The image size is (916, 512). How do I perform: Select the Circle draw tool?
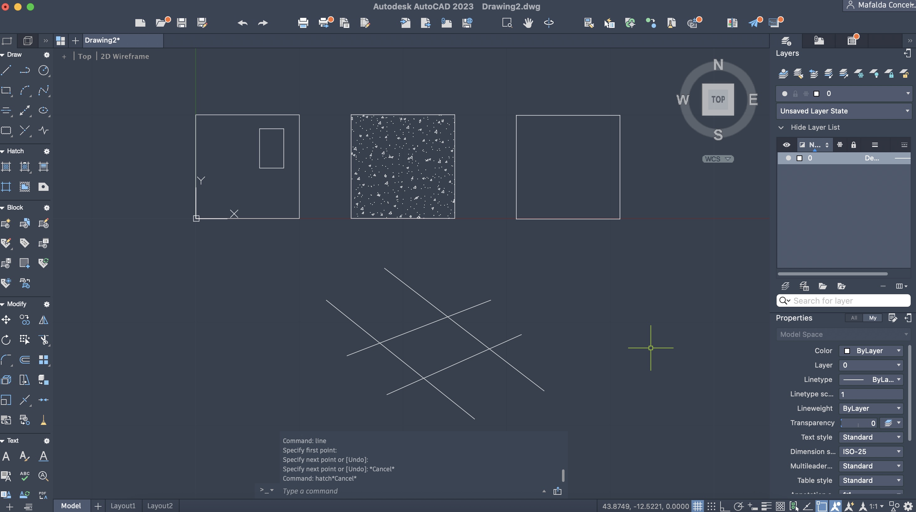(43, 71)
